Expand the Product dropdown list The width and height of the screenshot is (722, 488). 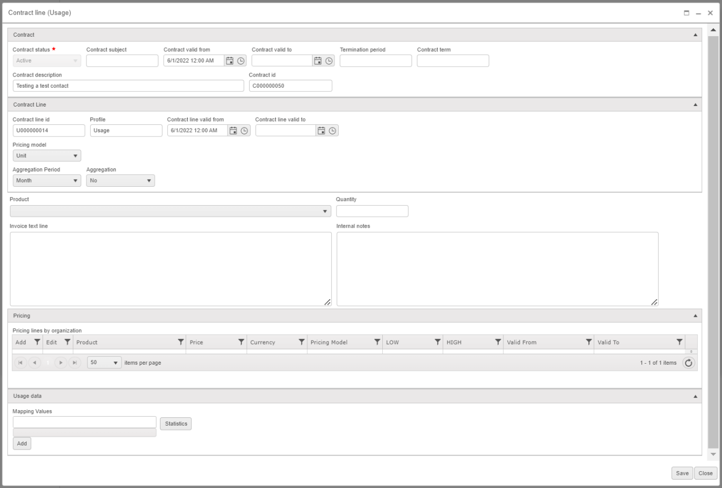pyautogui.click(x=325, y=211)
